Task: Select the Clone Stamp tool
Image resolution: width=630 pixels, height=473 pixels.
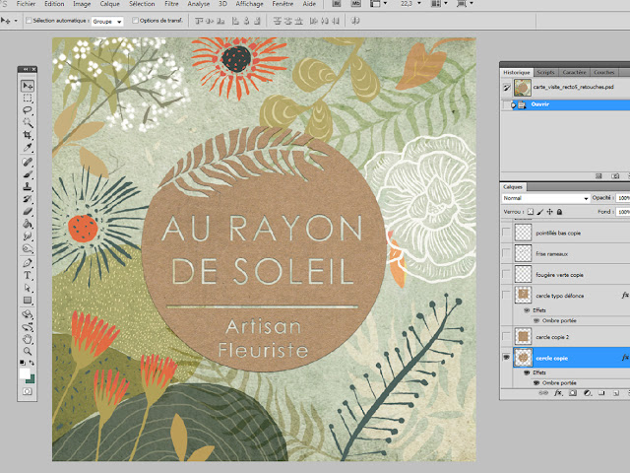Action: [28, 186]
